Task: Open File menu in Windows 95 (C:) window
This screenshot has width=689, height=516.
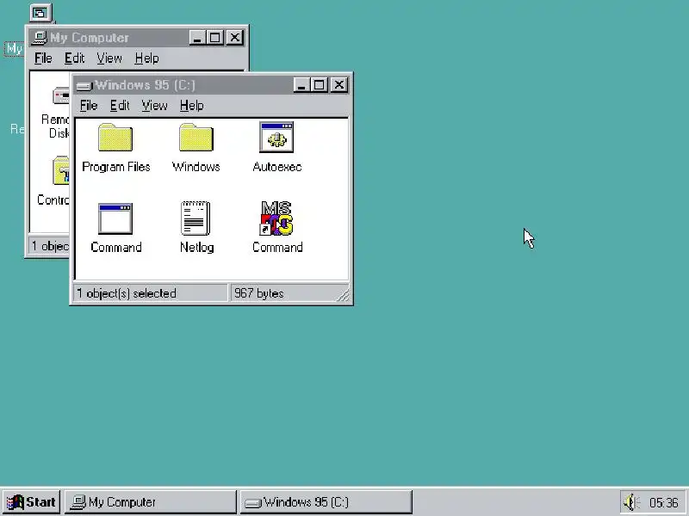Action: coord(89,106)
